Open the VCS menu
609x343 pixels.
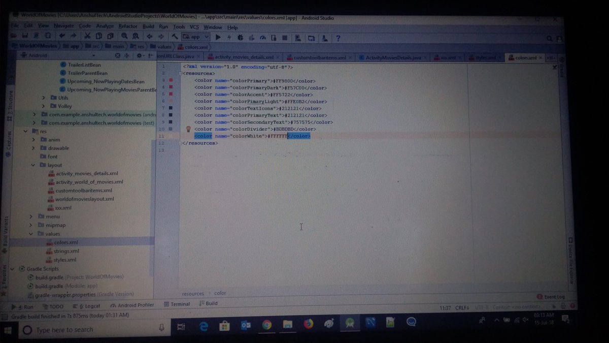[194, 27]
